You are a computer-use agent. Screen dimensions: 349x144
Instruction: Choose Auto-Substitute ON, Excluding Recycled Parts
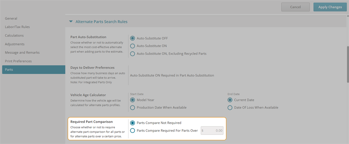133,54
